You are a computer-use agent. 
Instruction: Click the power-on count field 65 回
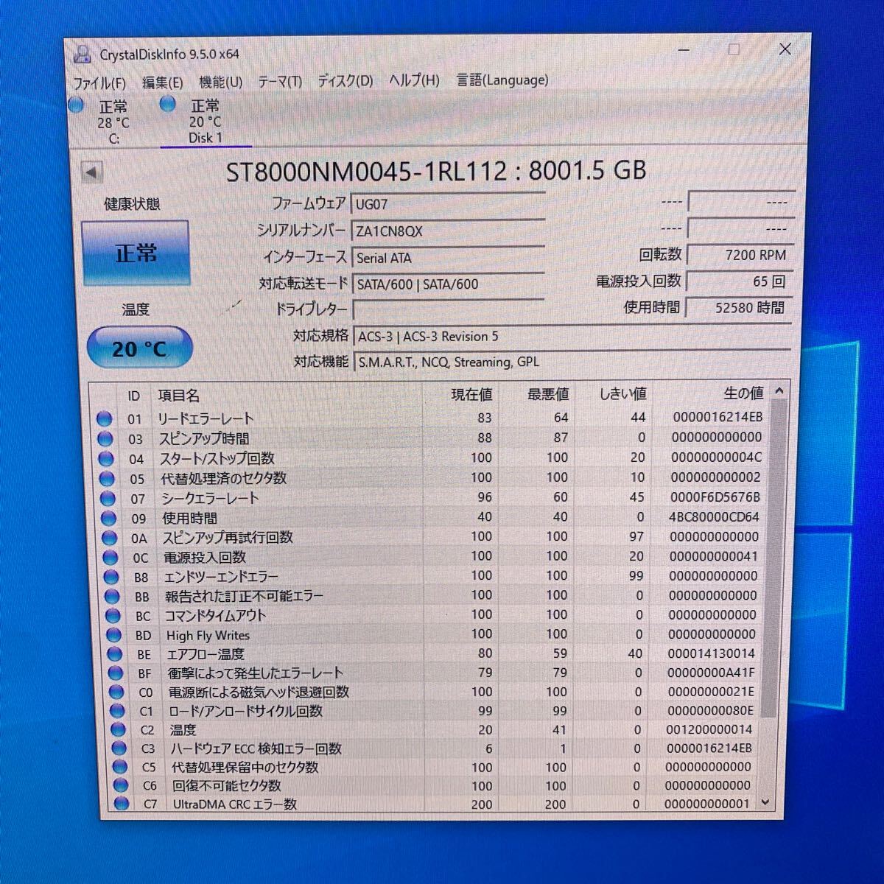pos(740,281)
